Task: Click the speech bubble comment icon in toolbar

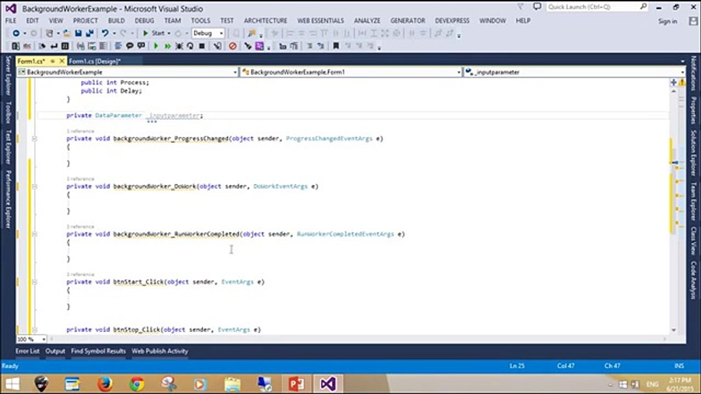Action: coord(129,46)
